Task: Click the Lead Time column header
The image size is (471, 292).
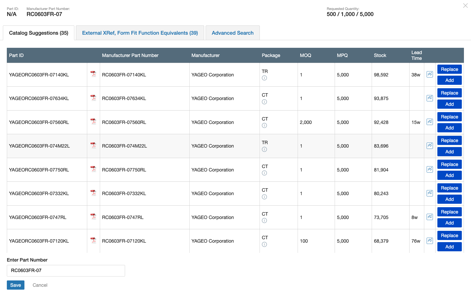Action: 416,55
